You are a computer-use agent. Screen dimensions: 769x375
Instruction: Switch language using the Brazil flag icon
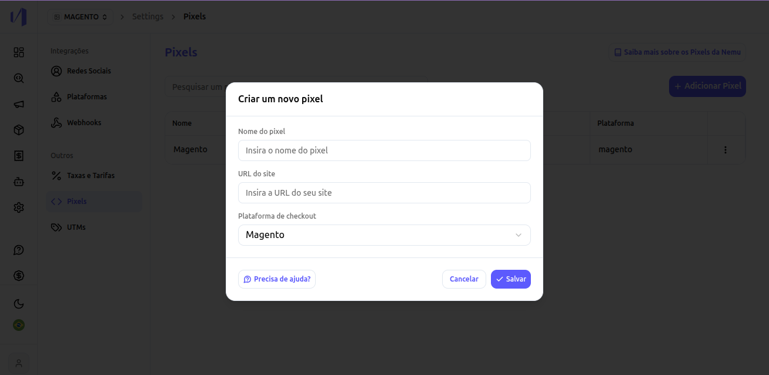[19, 325]
